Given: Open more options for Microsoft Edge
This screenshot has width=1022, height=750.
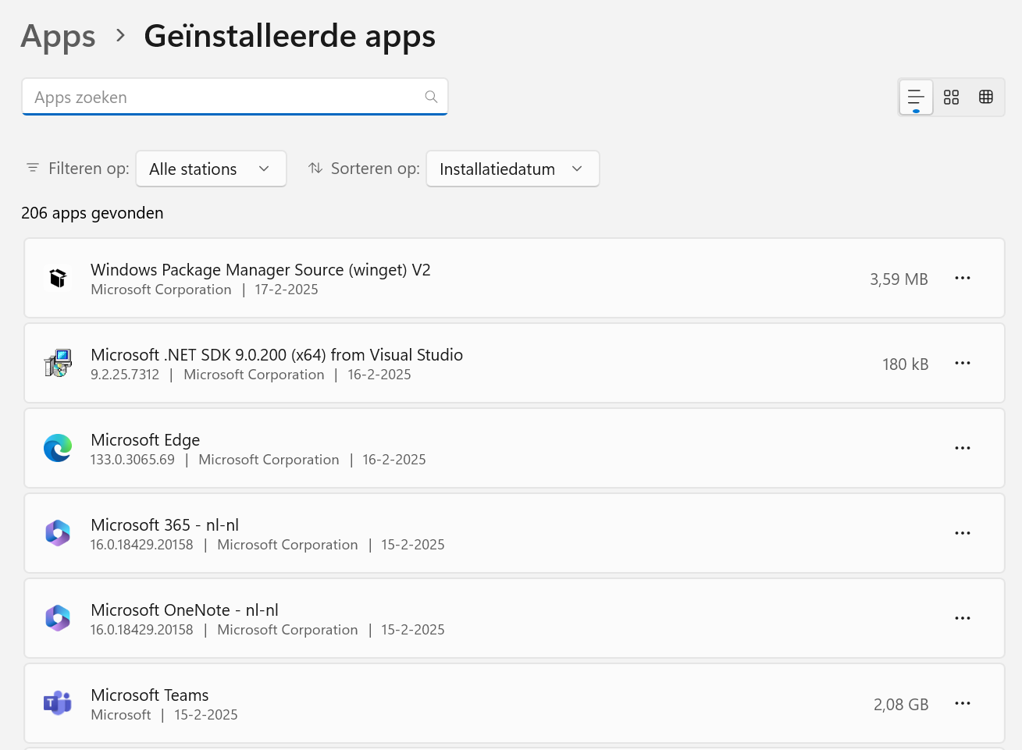Looking at the screenshot, I should click(x=963, y=448).
